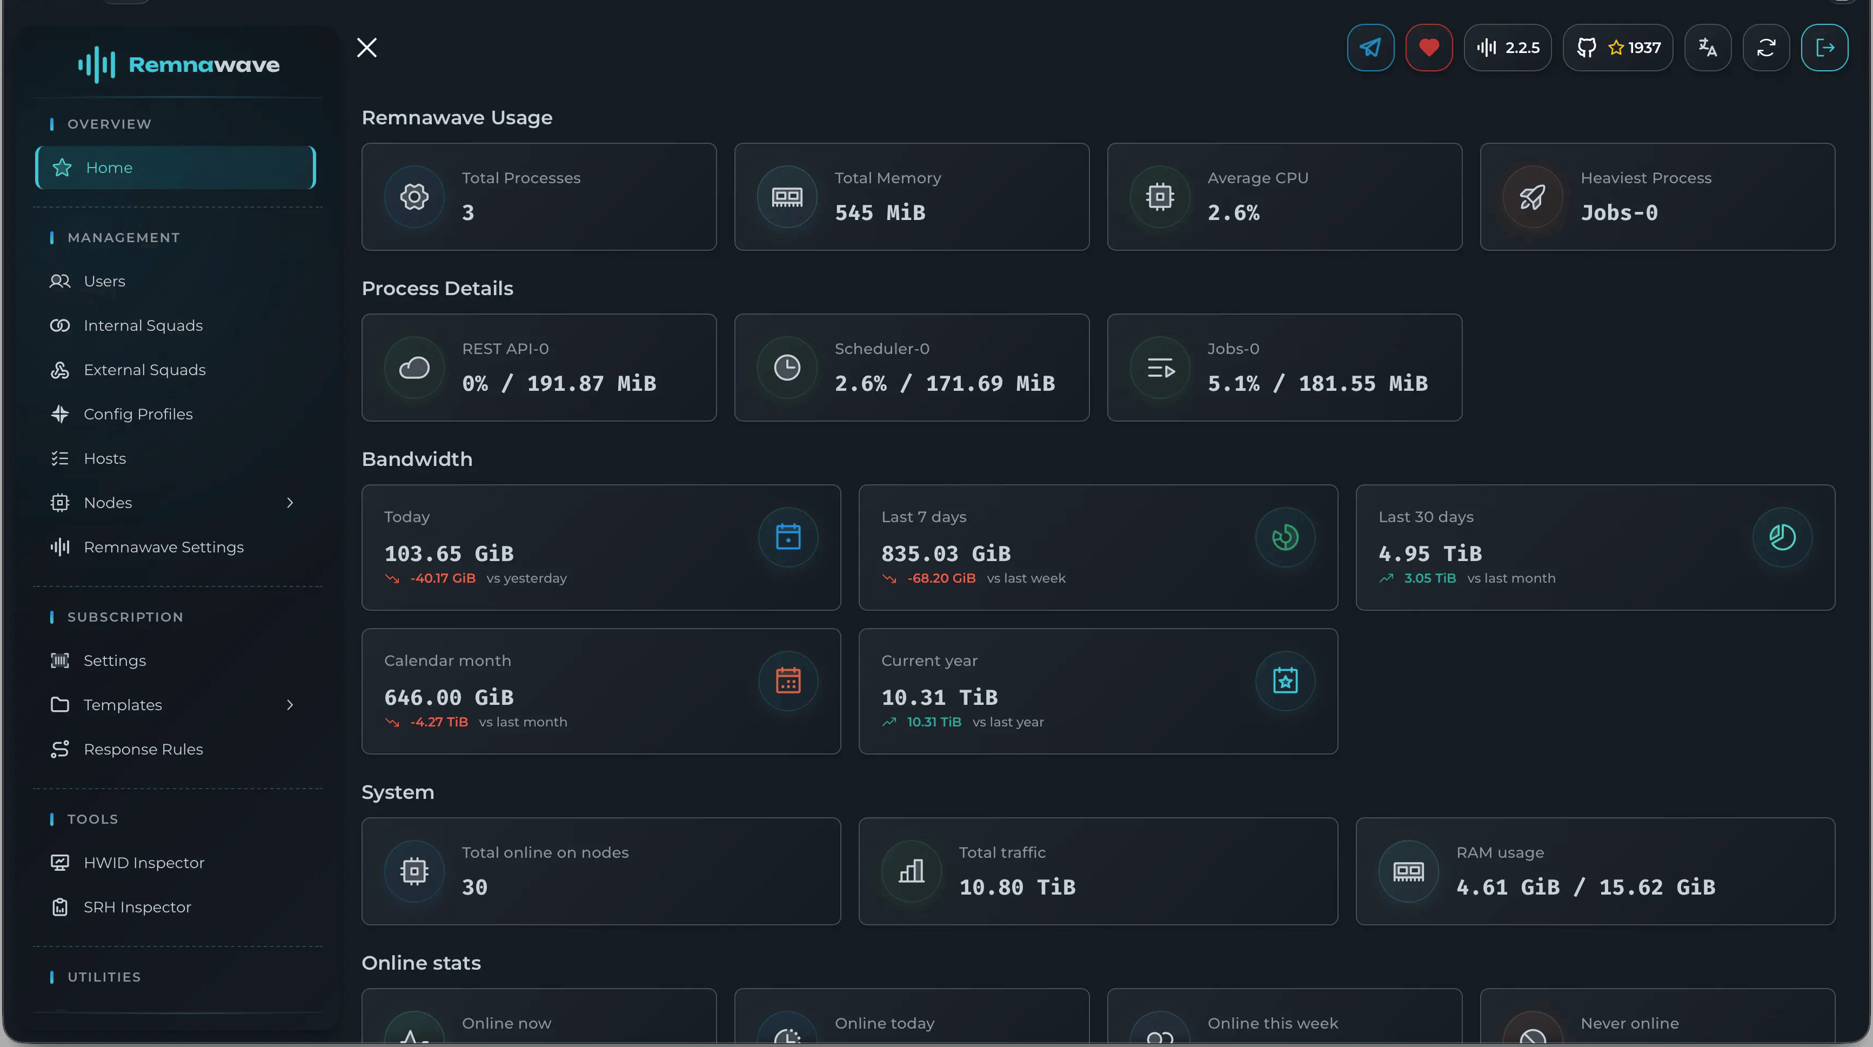Click the 103.65 GiB Today value

450,554
